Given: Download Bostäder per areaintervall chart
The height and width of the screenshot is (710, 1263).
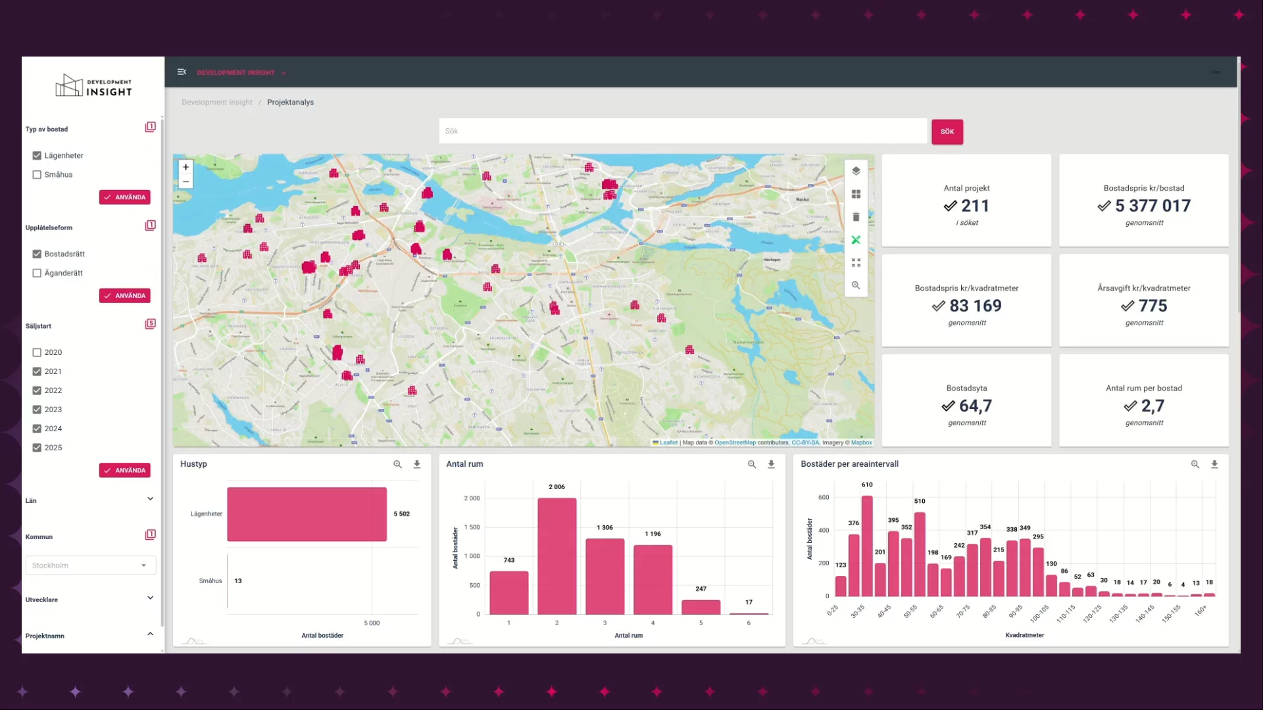Looking at the screenshot, I should pos(1214,464).
